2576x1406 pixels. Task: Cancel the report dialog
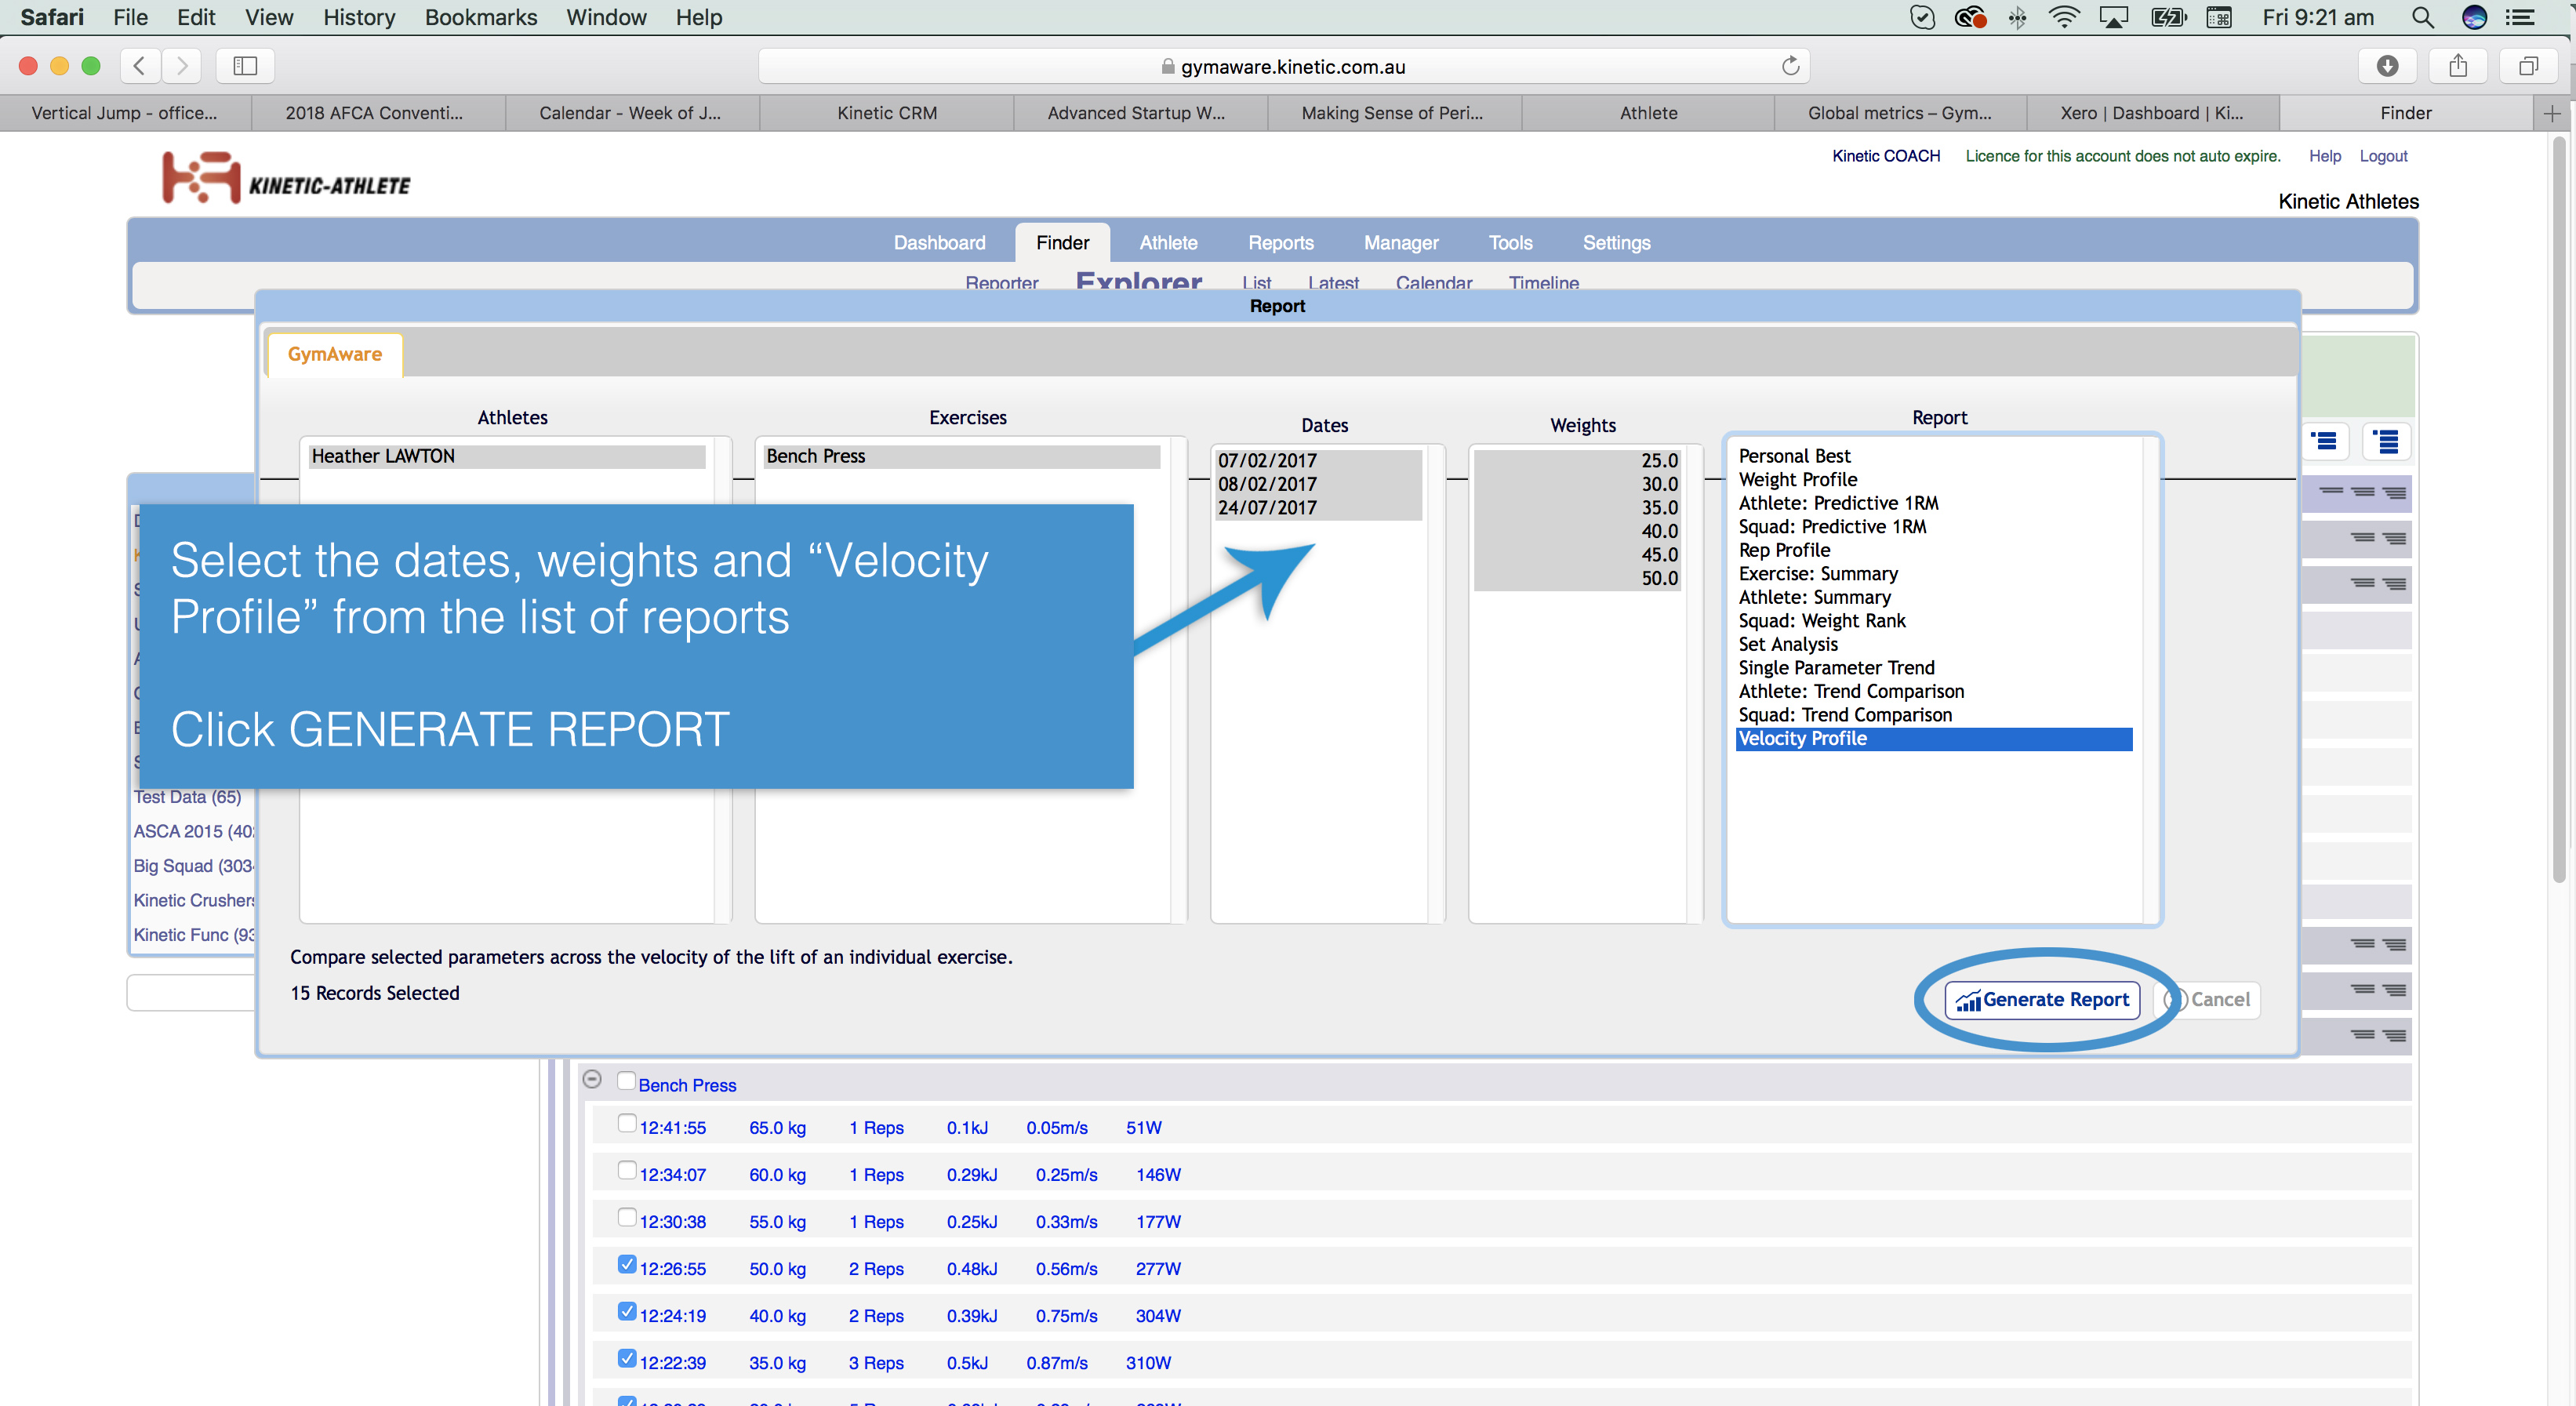(2207, 999)
